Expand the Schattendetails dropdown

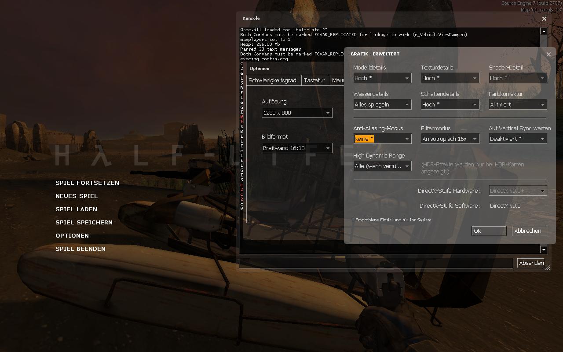[450, 104]
